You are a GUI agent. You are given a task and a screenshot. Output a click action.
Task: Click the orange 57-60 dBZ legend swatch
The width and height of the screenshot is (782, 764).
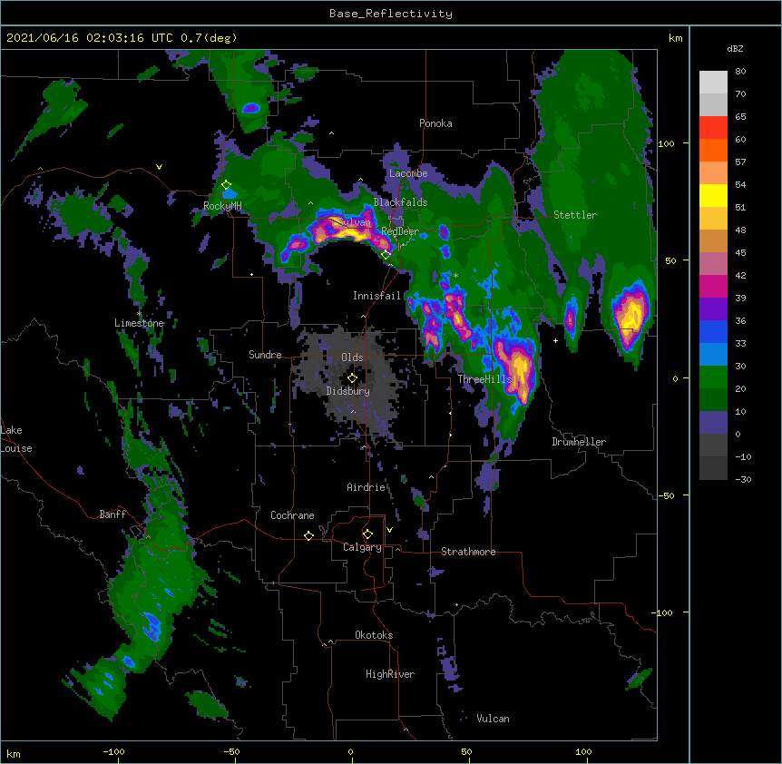point(713,150)
